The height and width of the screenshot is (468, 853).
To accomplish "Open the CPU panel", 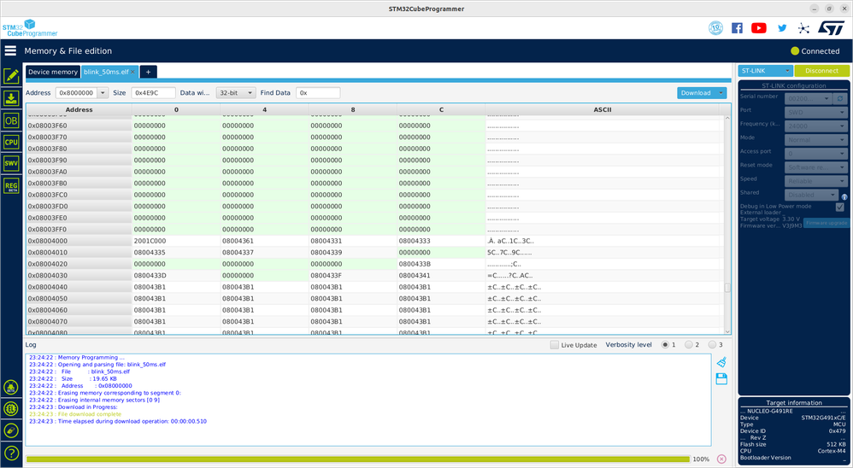I will [11, 142].
